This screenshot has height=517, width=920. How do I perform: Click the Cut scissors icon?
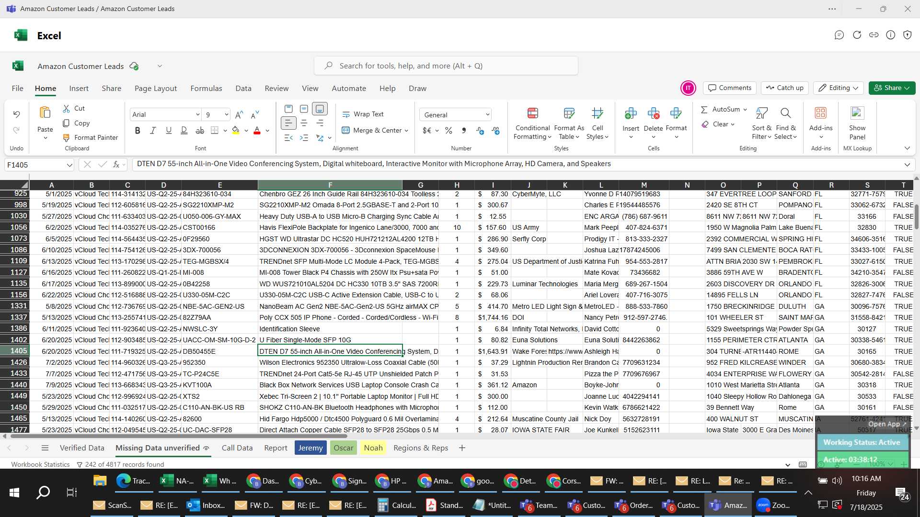point(67,109)
